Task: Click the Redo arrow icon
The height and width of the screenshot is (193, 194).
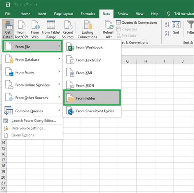Action: (x=26, y=5)
